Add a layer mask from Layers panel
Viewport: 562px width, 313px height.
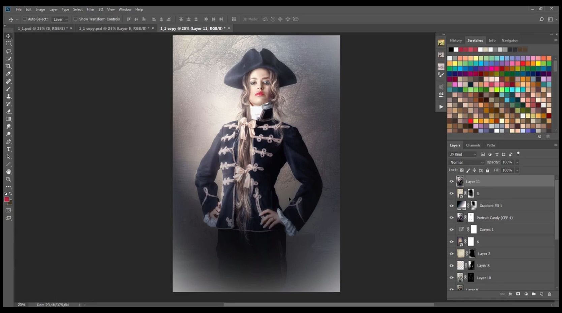click(x=518, y=294)
